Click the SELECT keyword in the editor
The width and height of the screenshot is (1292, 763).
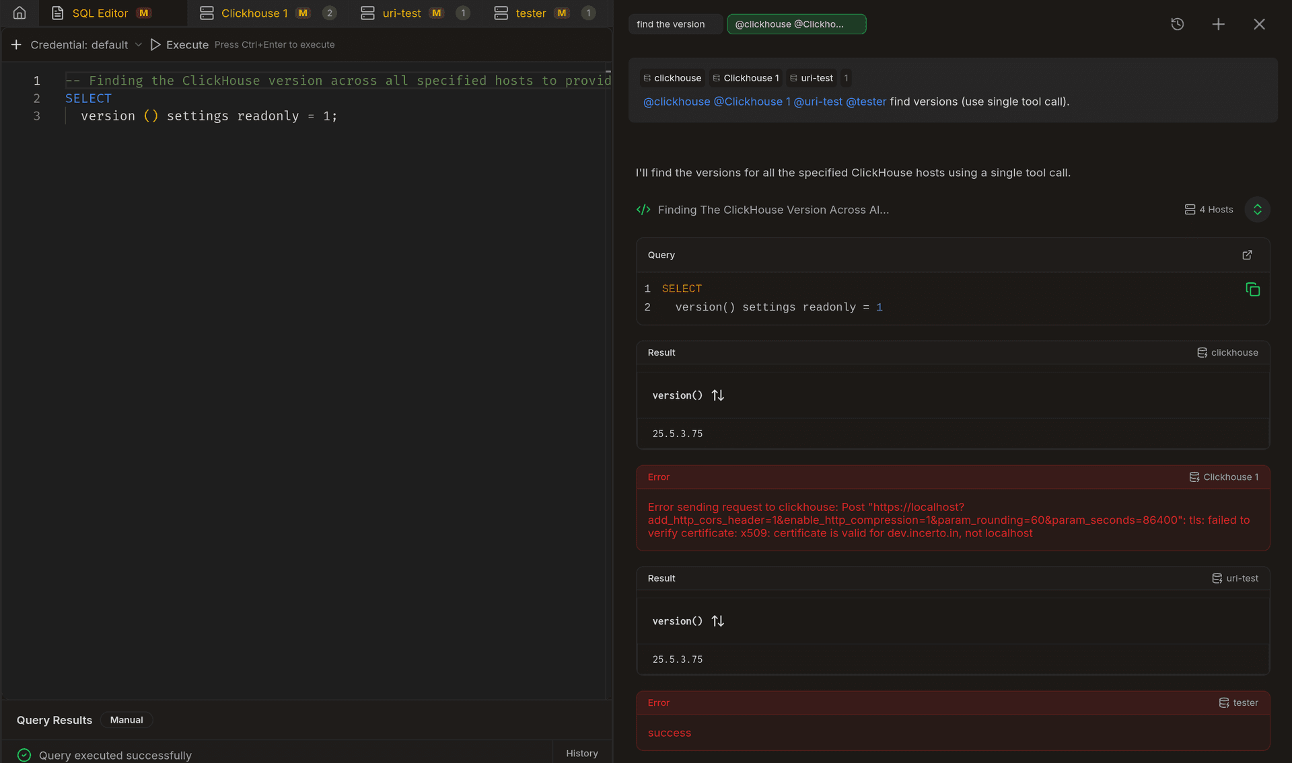tap(88, 98)
